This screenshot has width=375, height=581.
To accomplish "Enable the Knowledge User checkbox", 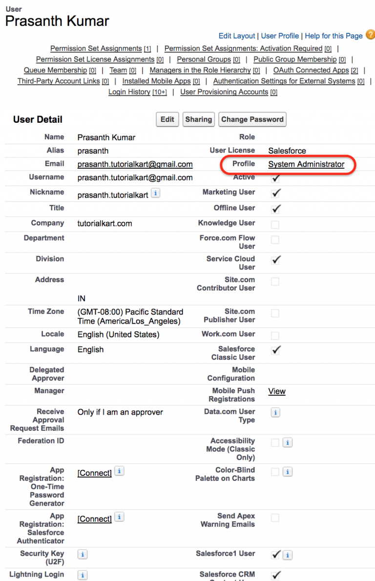I will (275, 223).
